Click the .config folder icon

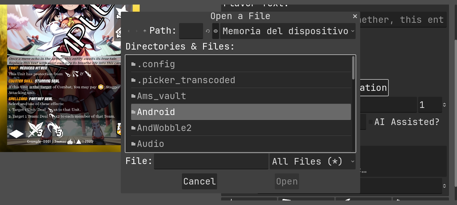(133, 64)
